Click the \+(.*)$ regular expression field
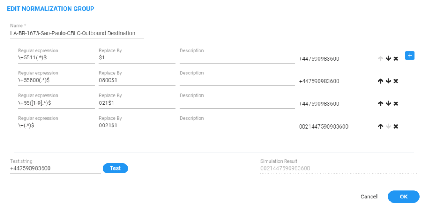This screenshot has height=208, width=425. point(57,126)
